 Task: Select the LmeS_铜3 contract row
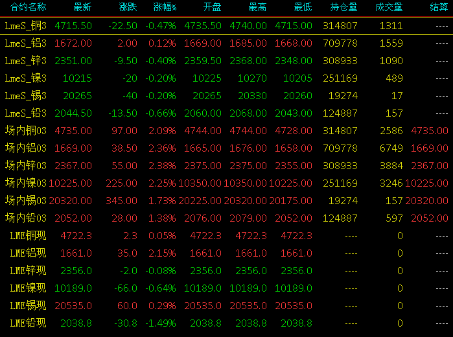coord(227,26)
